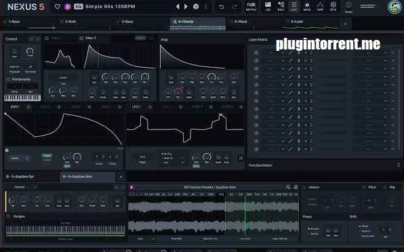
Task: Favorite the preset with the heart icon
Action: [58, 6]
